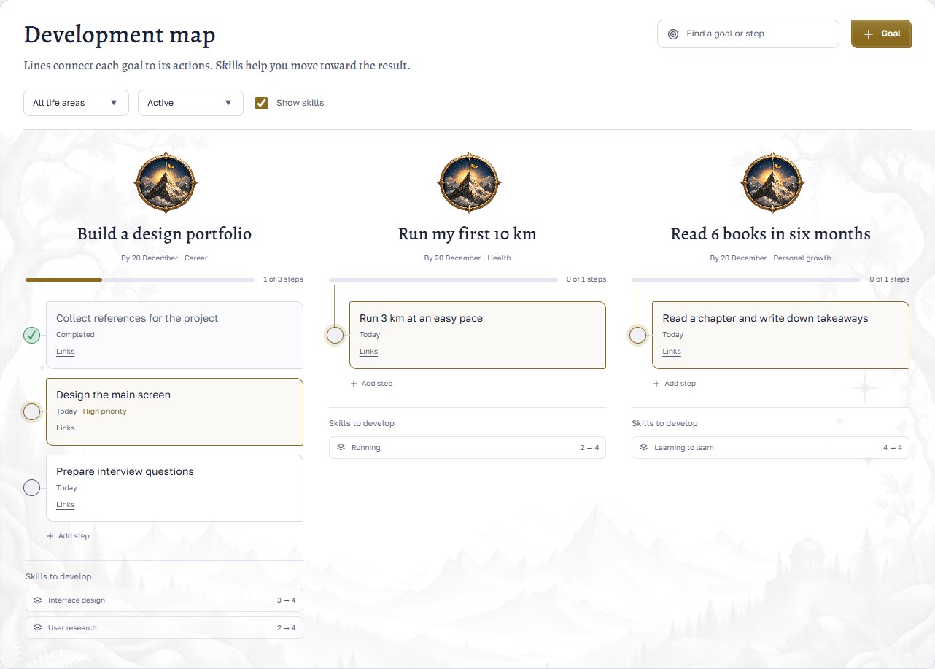Open the Running skill row
Screen dimensions: 935x669
point(467,447)
